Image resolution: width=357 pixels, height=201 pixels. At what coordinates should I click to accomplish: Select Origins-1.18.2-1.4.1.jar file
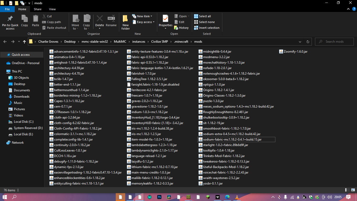click(216, 90)
